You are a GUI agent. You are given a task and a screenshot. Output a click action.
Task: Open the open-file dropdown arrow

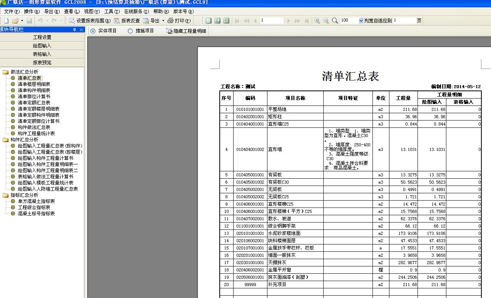tap(22, 20)
